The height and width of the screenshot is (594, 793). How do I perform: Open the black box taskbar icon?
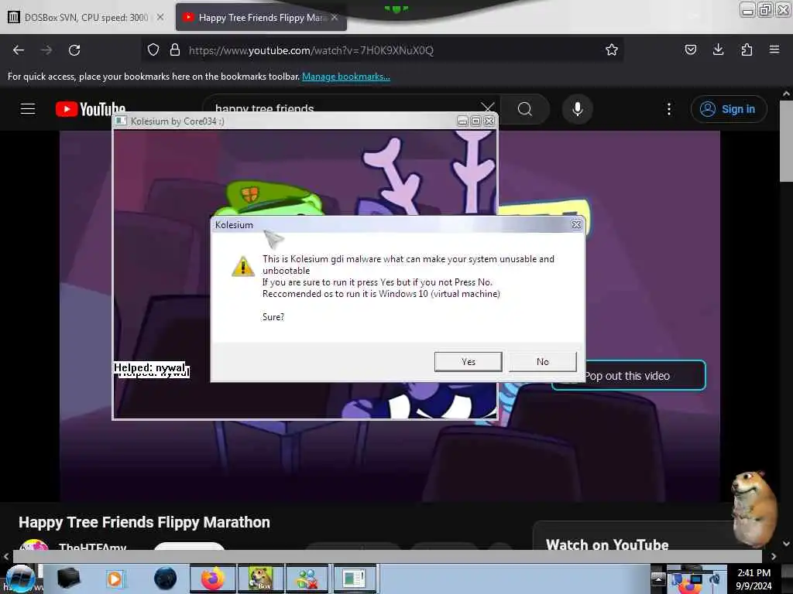coord(69,579)
